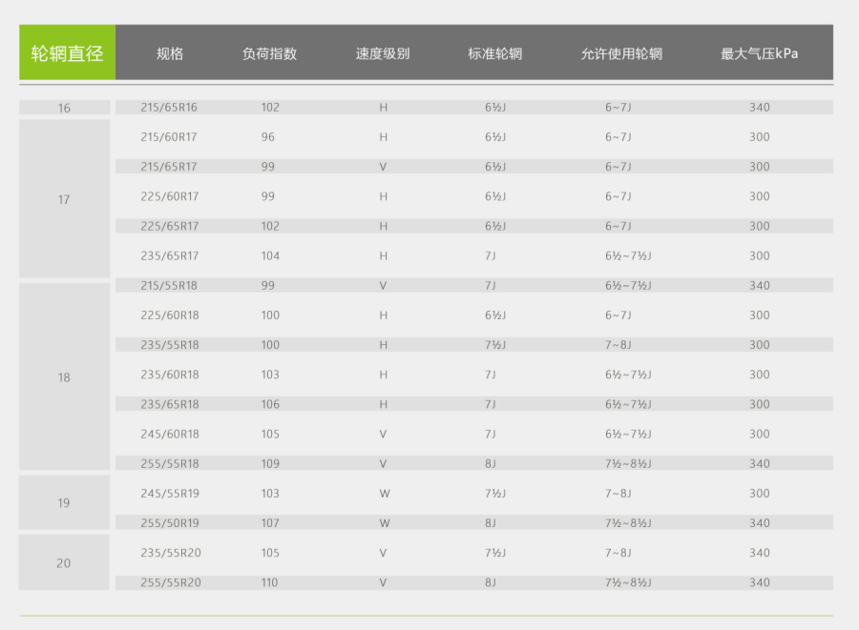Click the 最大气压kPa column header
Image resolution: width=859 pixels, height=630 pixels.
(x=759, y=53)
